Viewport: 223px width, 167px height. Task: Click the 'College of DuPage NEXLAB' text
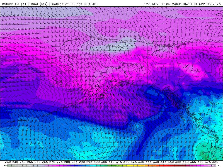click(x=74, y=4)
